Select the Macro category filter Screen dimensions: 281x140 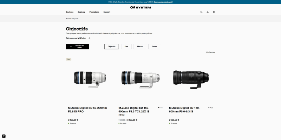(x=140, y=47)
